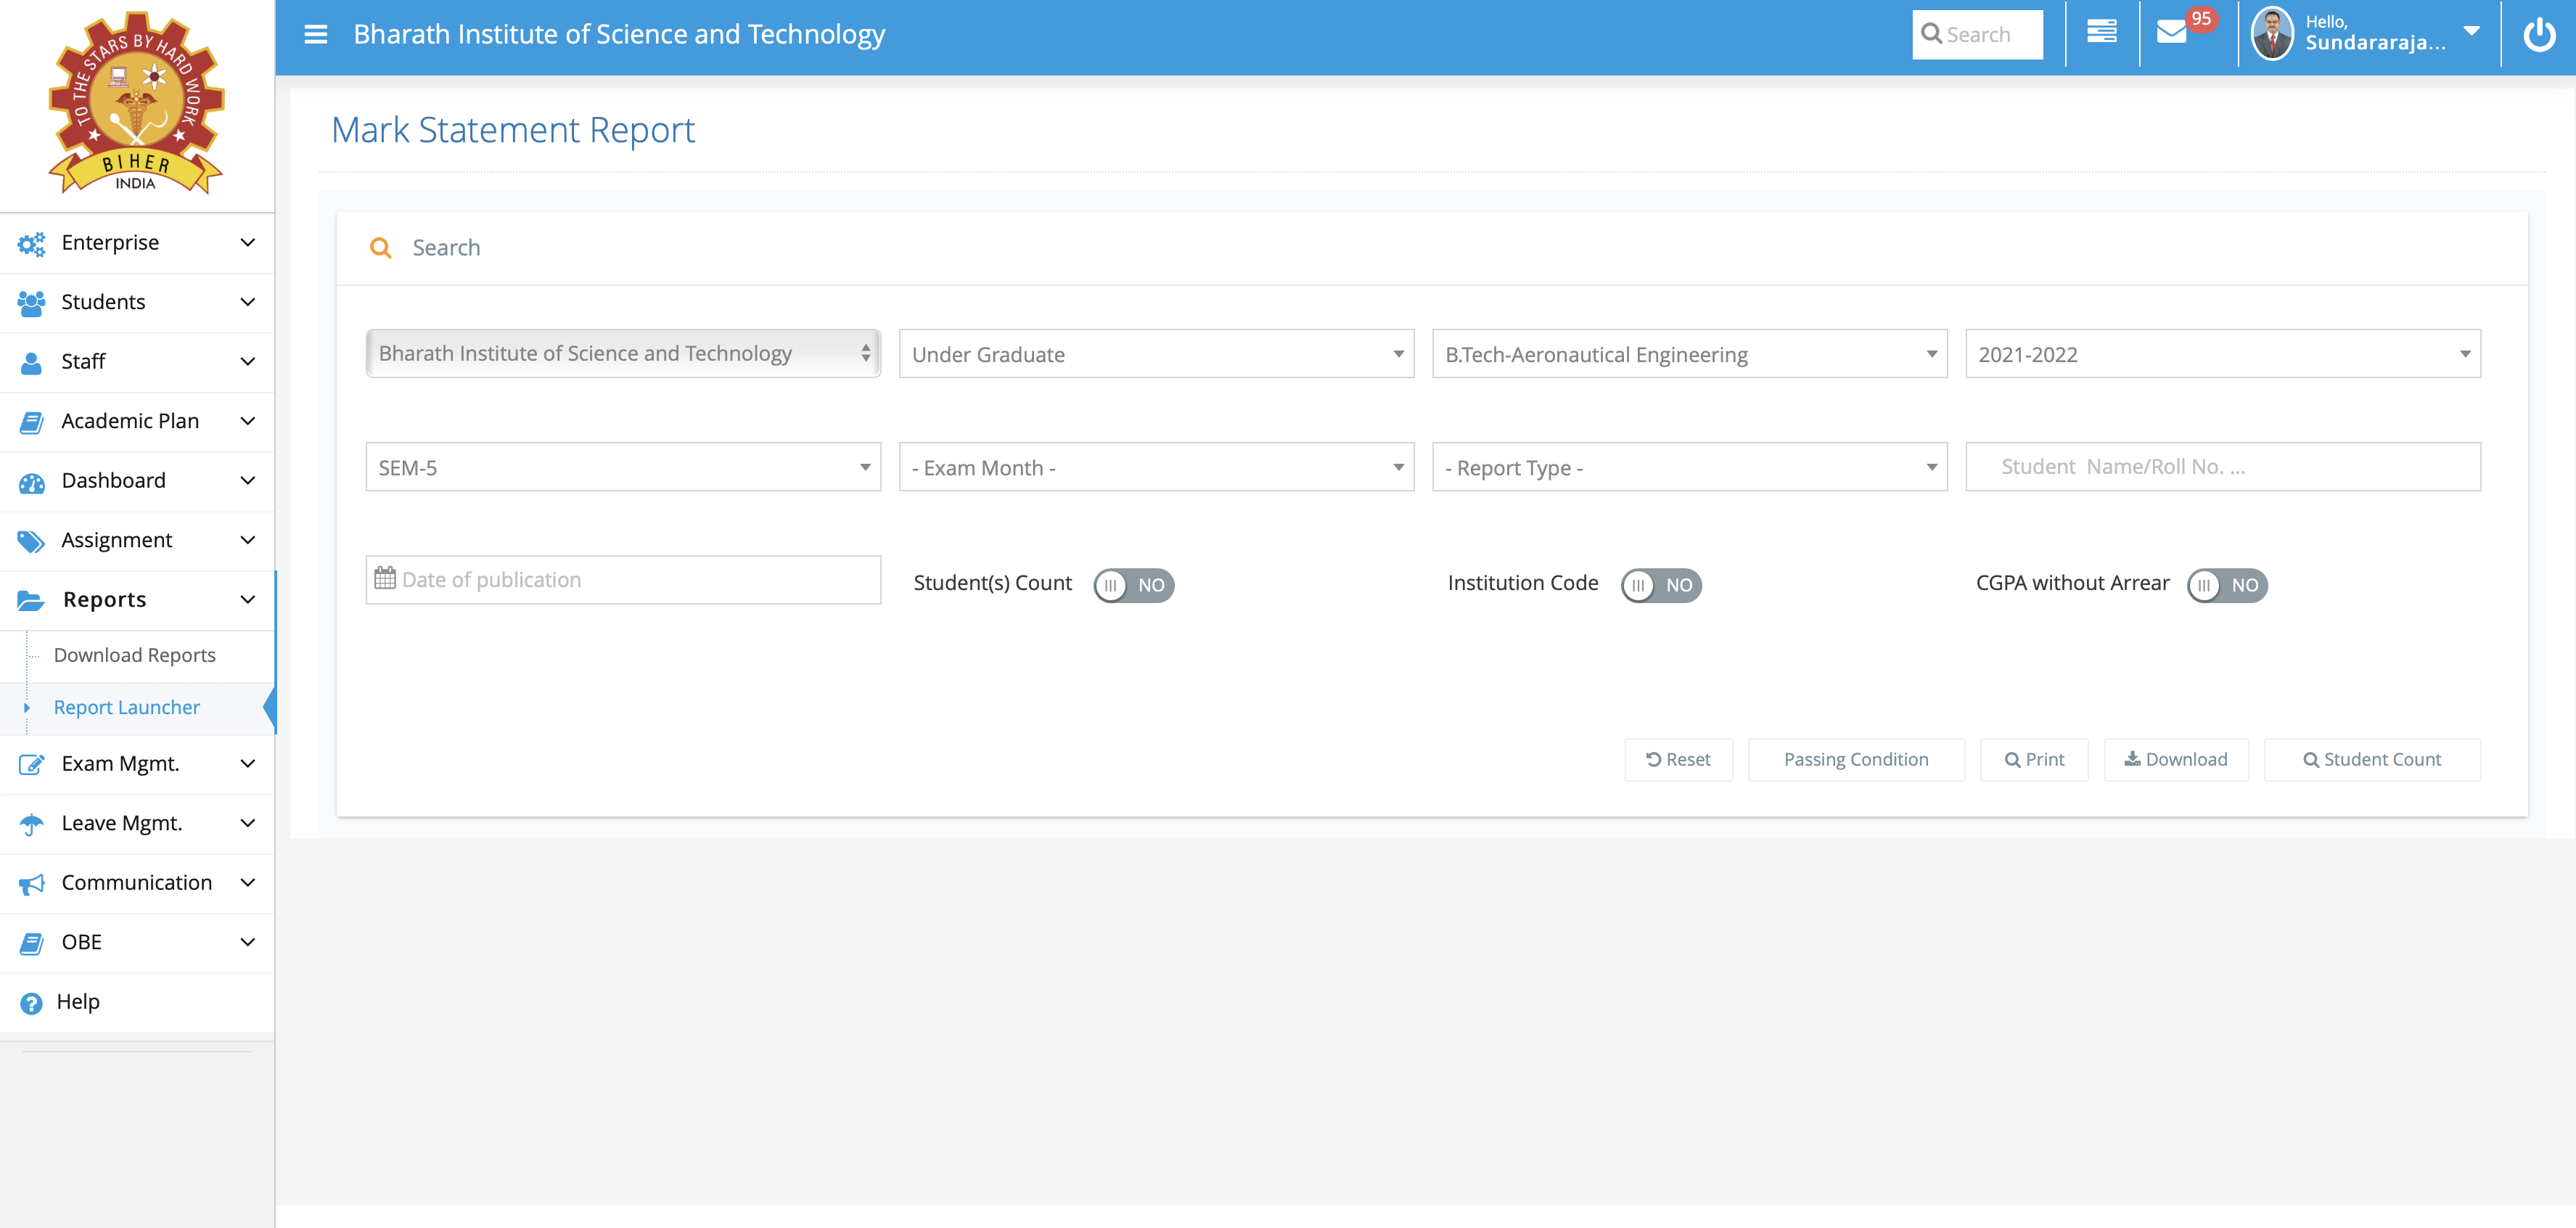Click the Student Name/Roll No. input field

click(x=2222, y=467)
